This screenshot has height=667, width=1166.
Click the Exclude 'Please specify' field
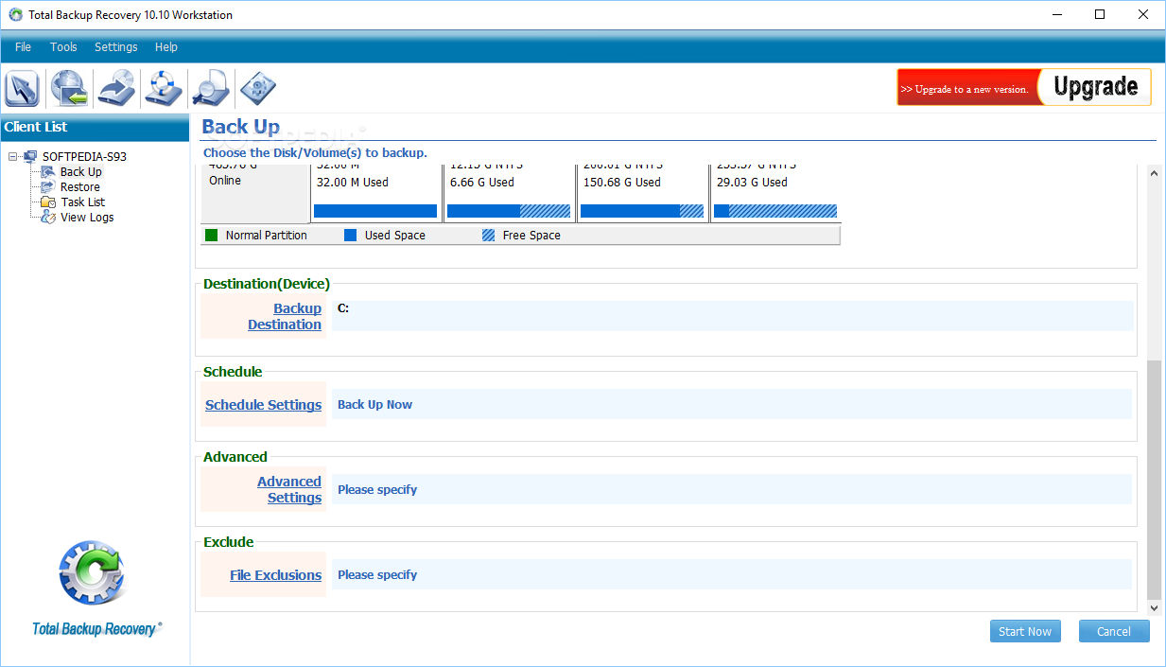[732, 574]
